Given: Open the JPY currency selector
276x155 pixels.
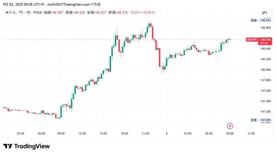Looking at the screenshot, I should pos(264,13).
